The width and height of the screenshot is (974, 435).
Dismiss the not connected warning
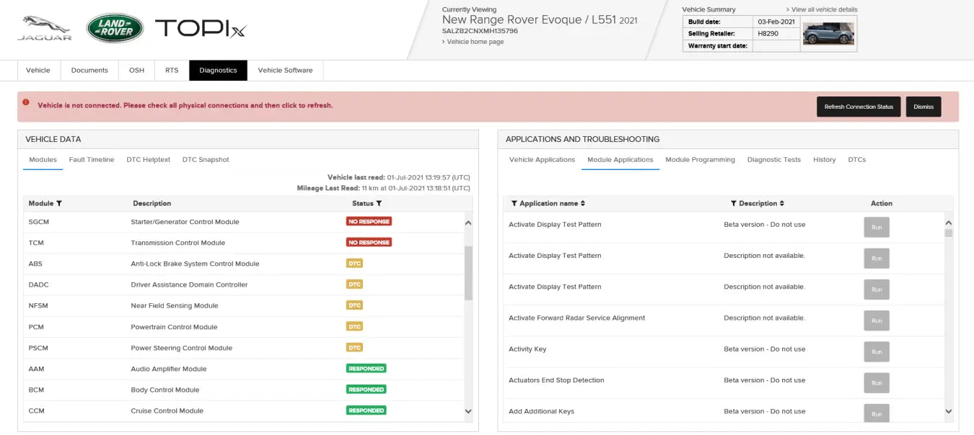coord(923,107)
